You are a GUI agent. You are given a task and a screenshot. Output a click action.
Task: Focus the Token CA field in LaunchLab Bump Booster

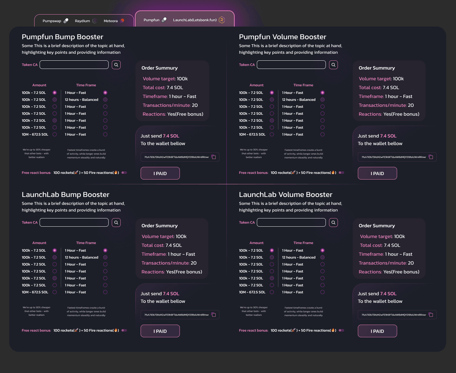pos(74,223)
